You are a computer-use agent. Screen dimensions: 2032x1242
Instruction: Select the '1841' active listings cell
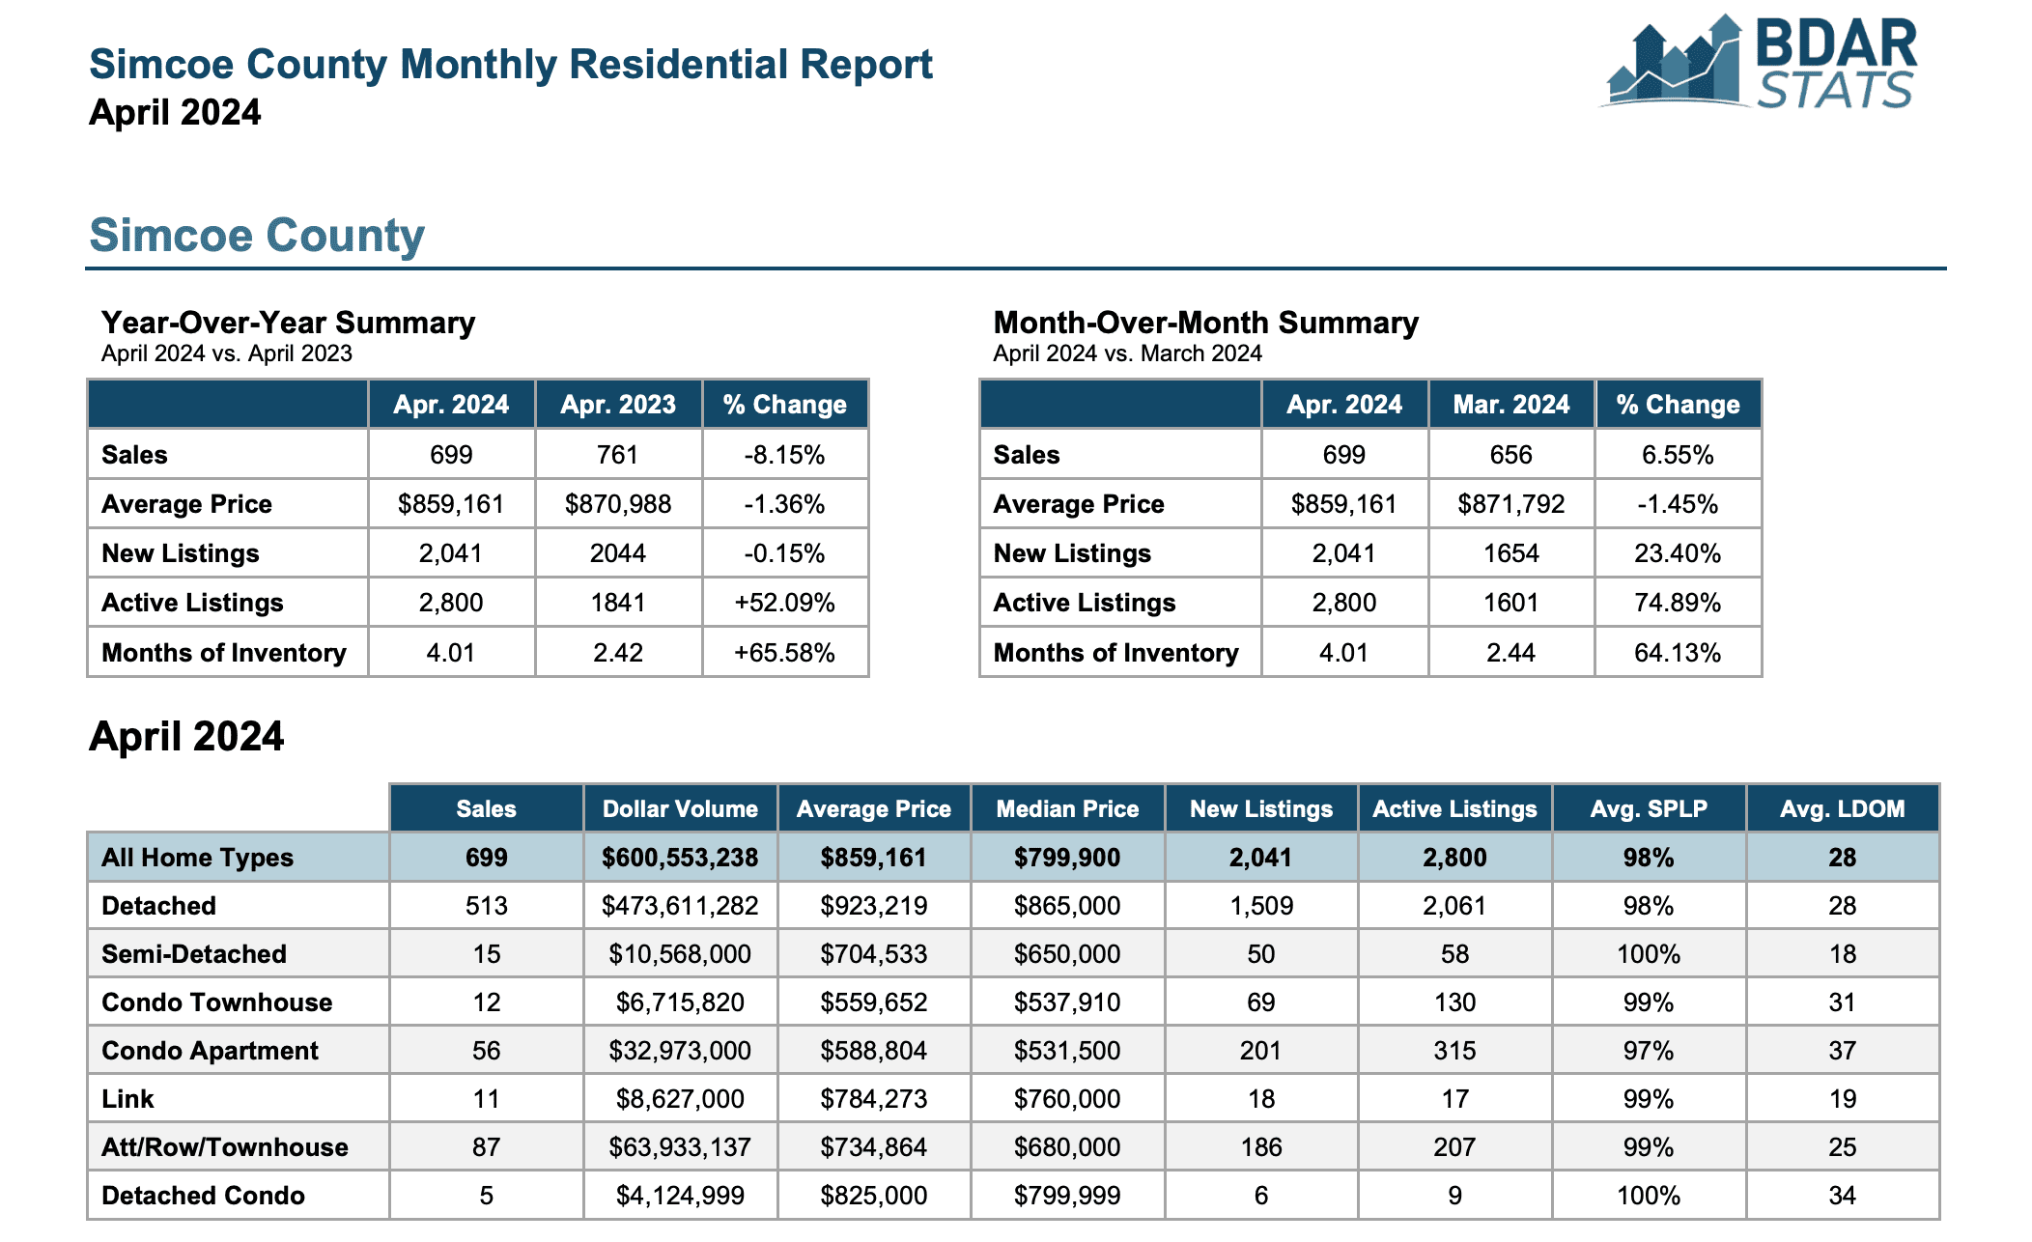[618, 603]
